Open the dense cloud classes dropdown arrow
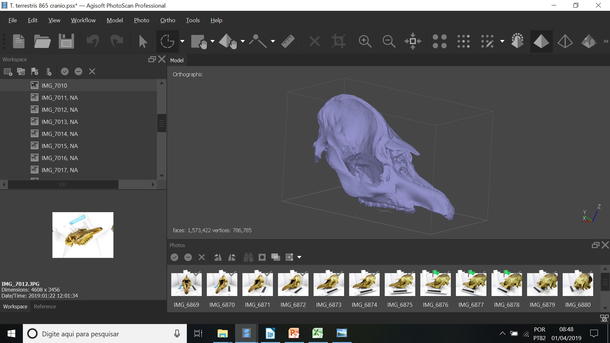610x343 pixels. pyautogui.click(x=502, y=41)
